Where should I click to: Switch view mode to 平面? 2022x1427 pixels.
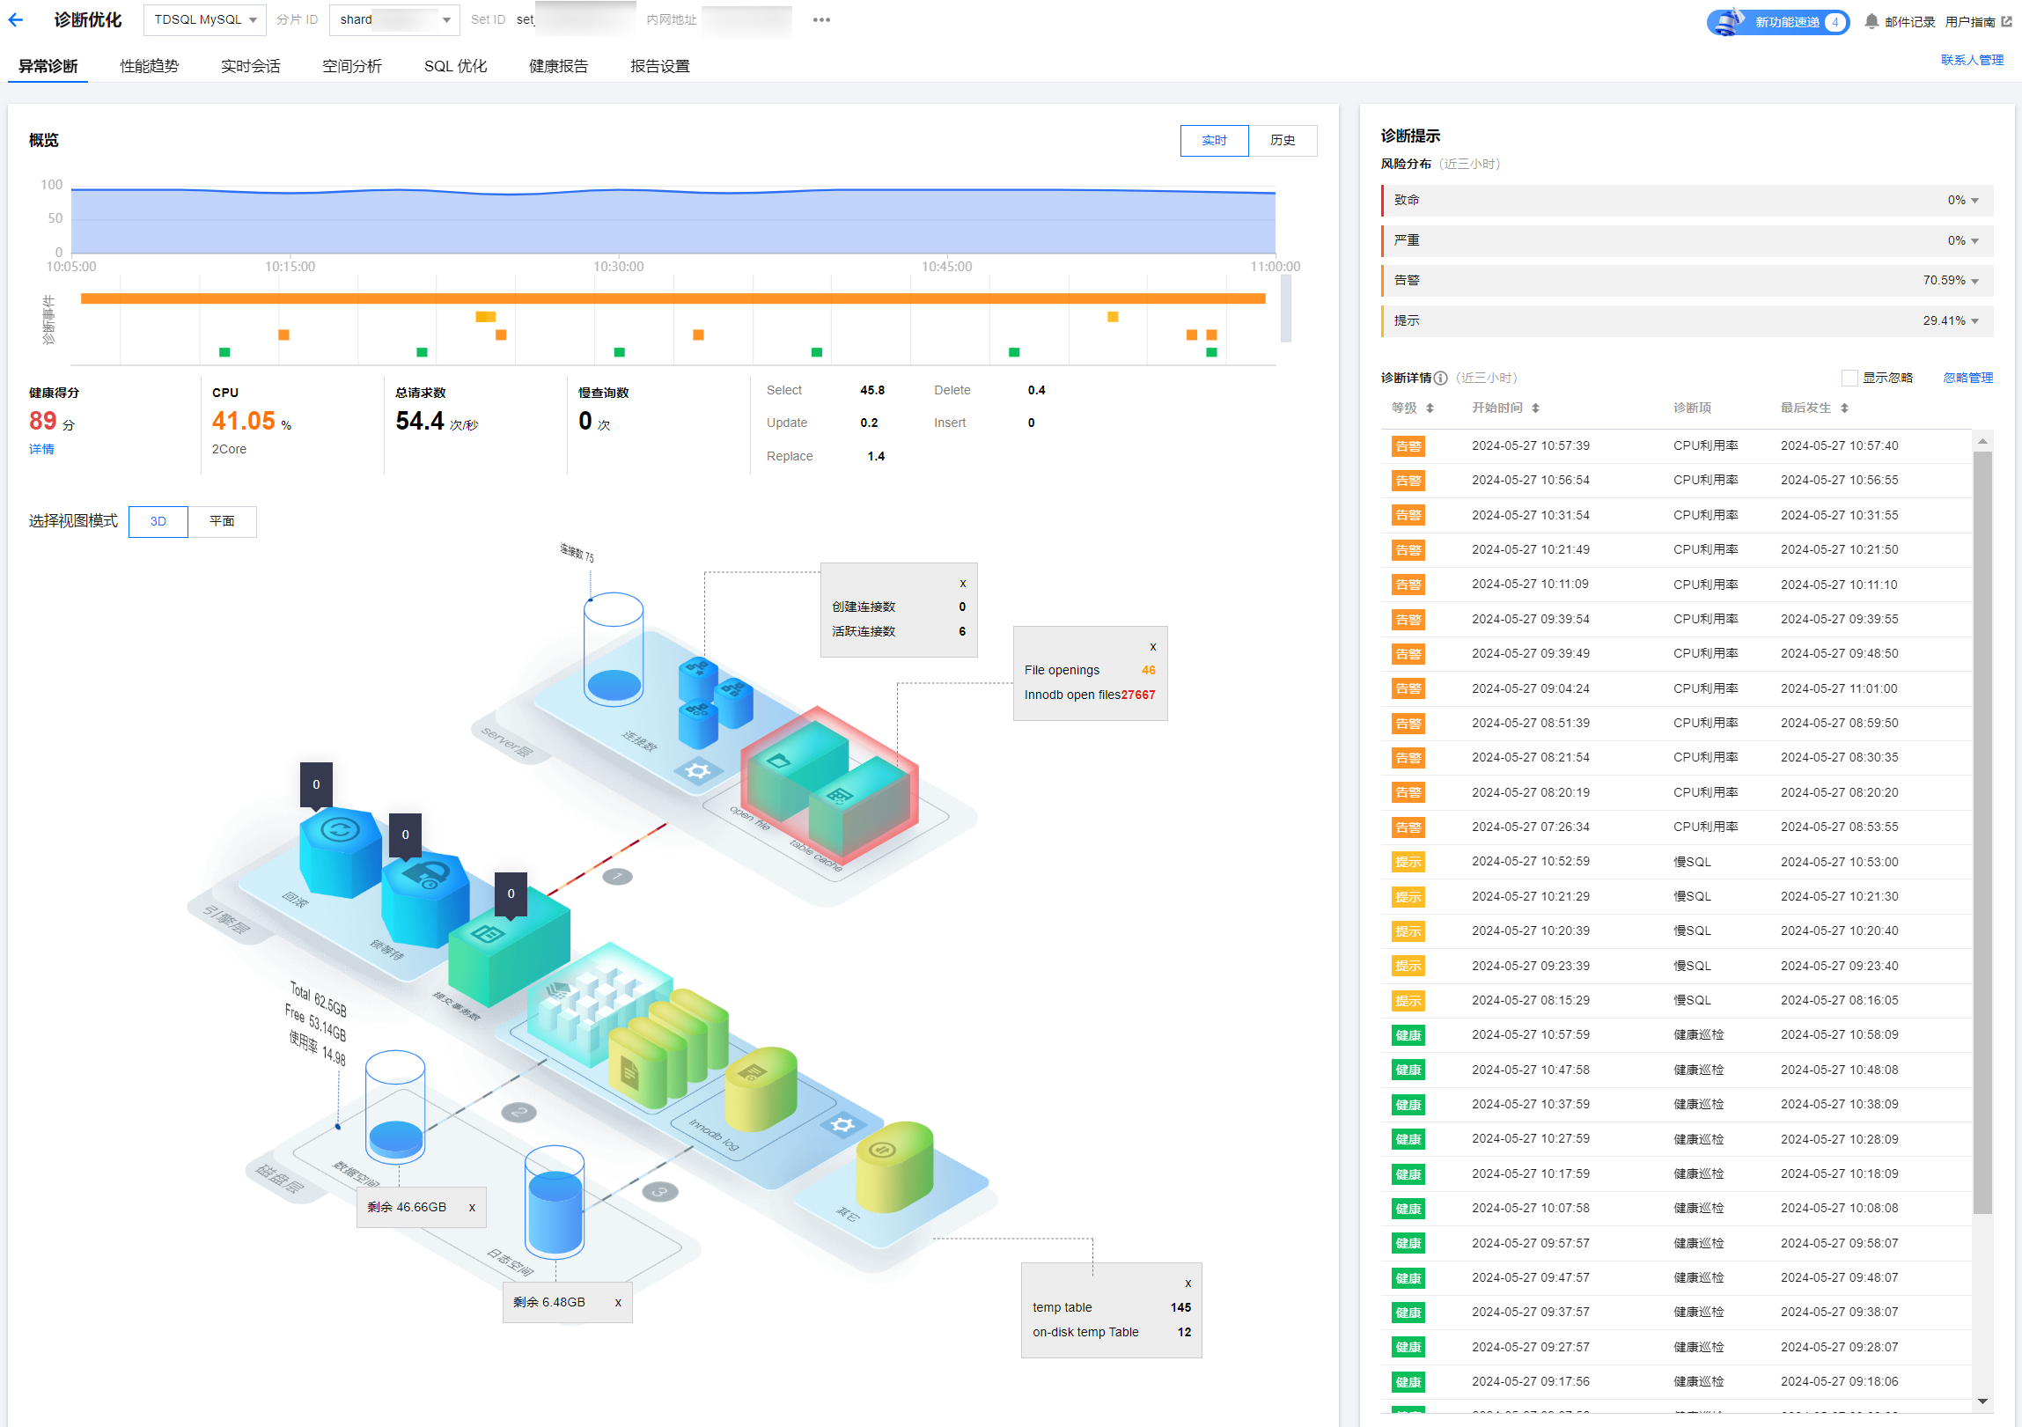point(222,521)
